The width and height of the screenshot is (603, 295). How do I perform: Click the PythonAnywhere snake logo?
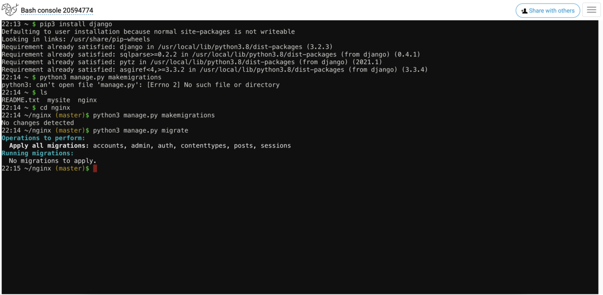point(9,9)
